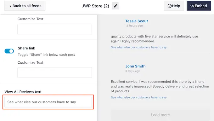Click the View All Reviews text input
Viewport: 214px width, 121px height.
48,102
